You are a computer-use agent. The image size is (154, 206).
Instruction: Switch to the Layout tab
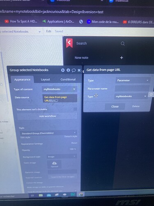45,80
